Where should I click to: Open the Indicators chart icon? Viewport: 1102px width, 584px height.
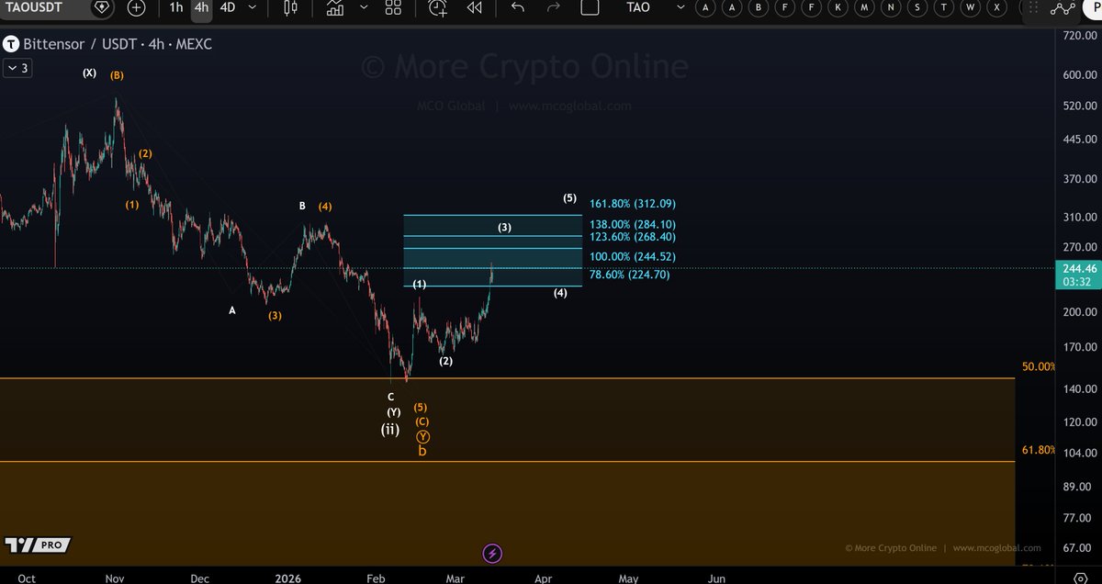coord(334,7)
